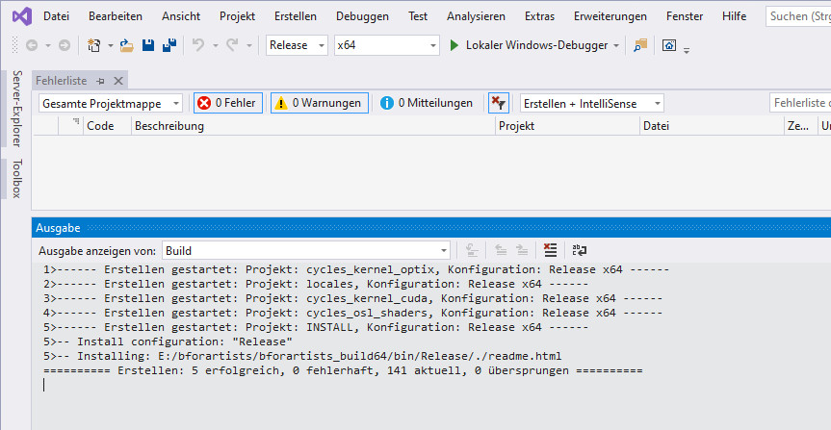831x430 pixels.
Task: Start Lokaler Windows-Debugger
Action: click(536, 45)
